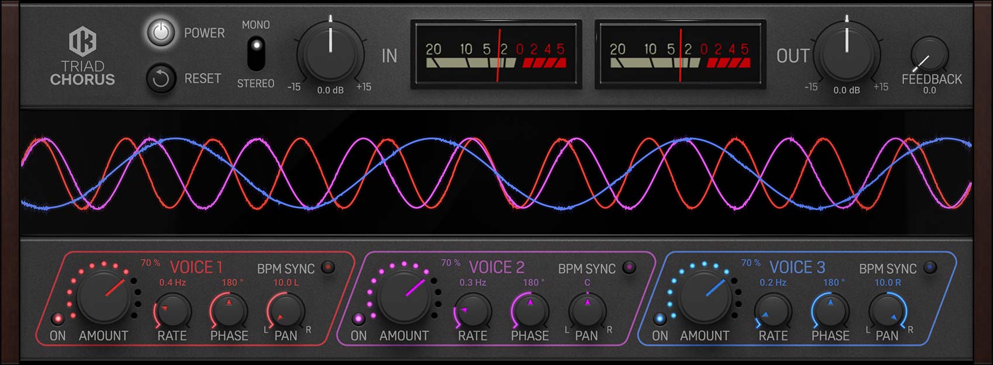This screenshot has width=993, height=365.
Task: Toggle Voice 3 ON LED button
Action: [x=659, y=319]
